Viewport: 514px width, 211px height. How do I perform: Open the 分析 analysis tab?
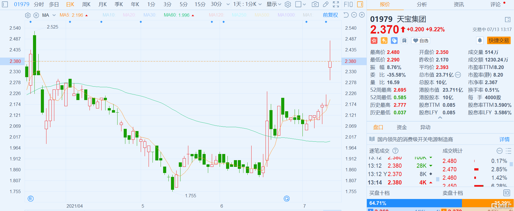[x=422, y=4]
